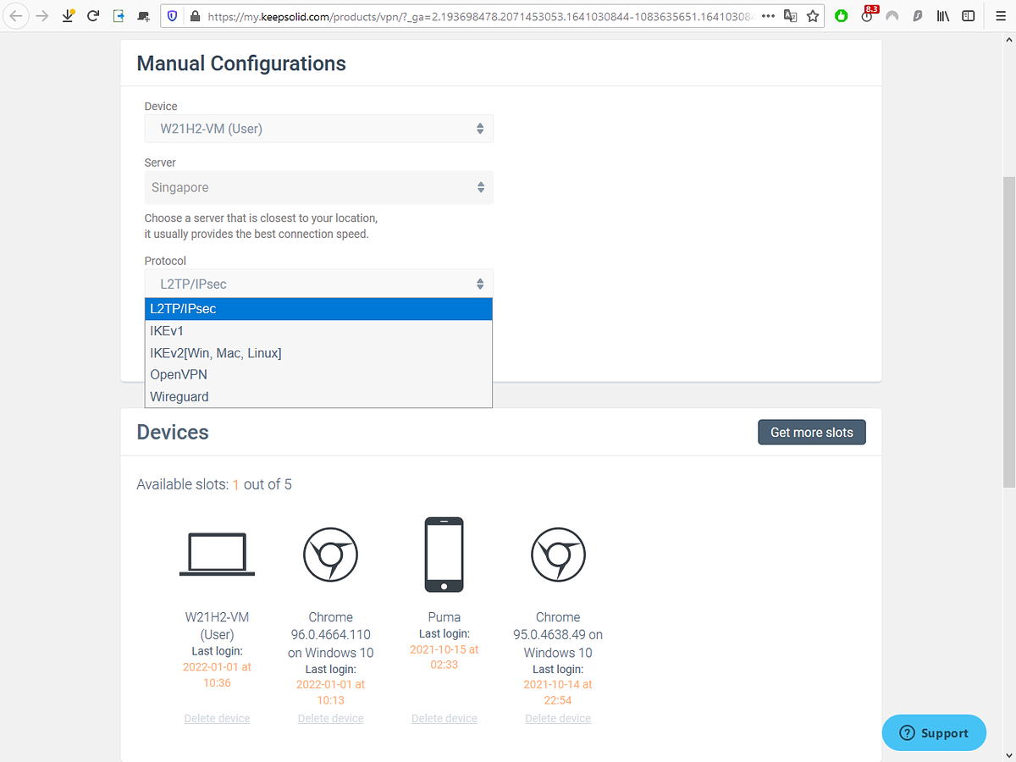Click the Devices section heading
The height and width of the screenshot is (762, 1016).
[x=173, y=432]
